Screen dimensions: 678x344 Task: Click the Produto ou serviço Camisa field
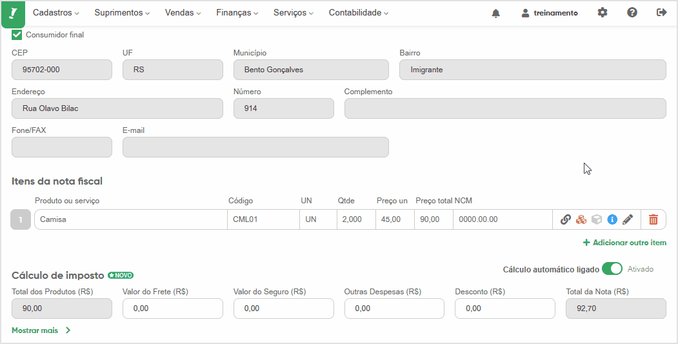pos(131,219)
